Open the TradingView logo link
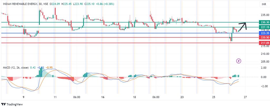This screenshot has width=270, height=108. point(12,104)
